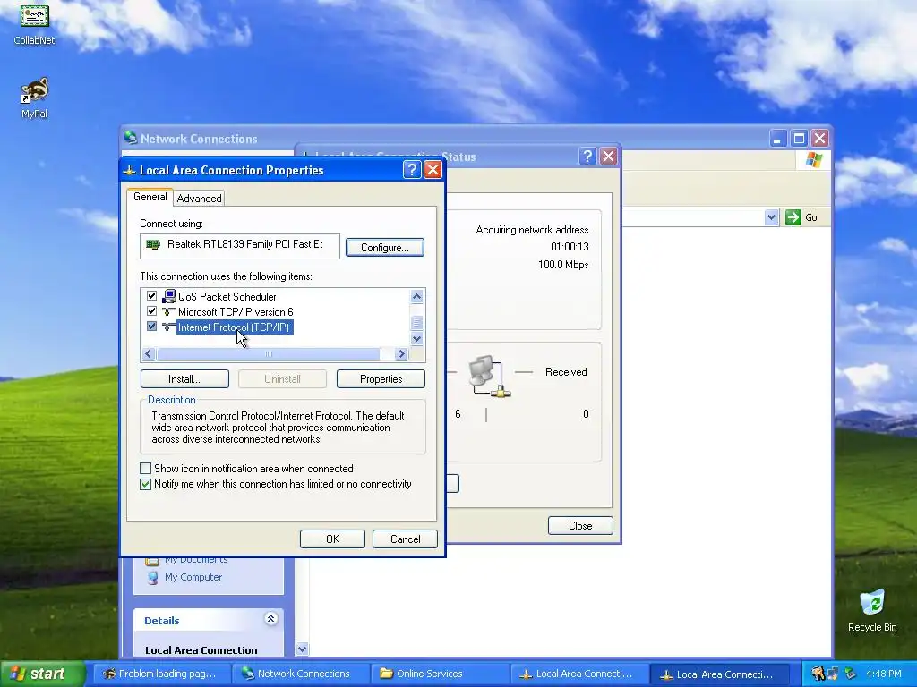
Task: Open the Start menu
Action: point(42,674)
